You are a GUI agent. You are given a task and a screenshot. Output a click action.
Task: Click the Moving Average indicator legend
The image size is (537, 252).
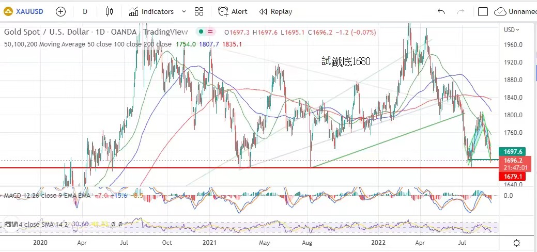88,44
